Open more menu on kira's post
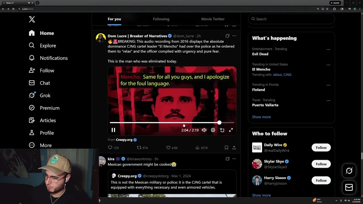This screenshot has height=204, width=363. pos(234,159)
